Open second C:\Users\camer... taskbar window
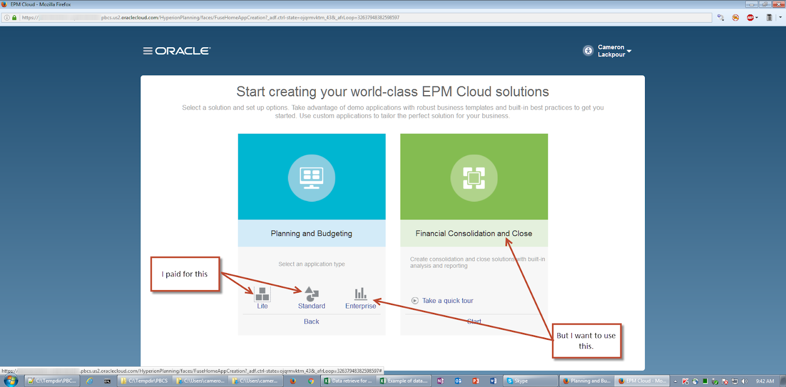The width and height of the screenshot is (786, 387). [255, 381]
